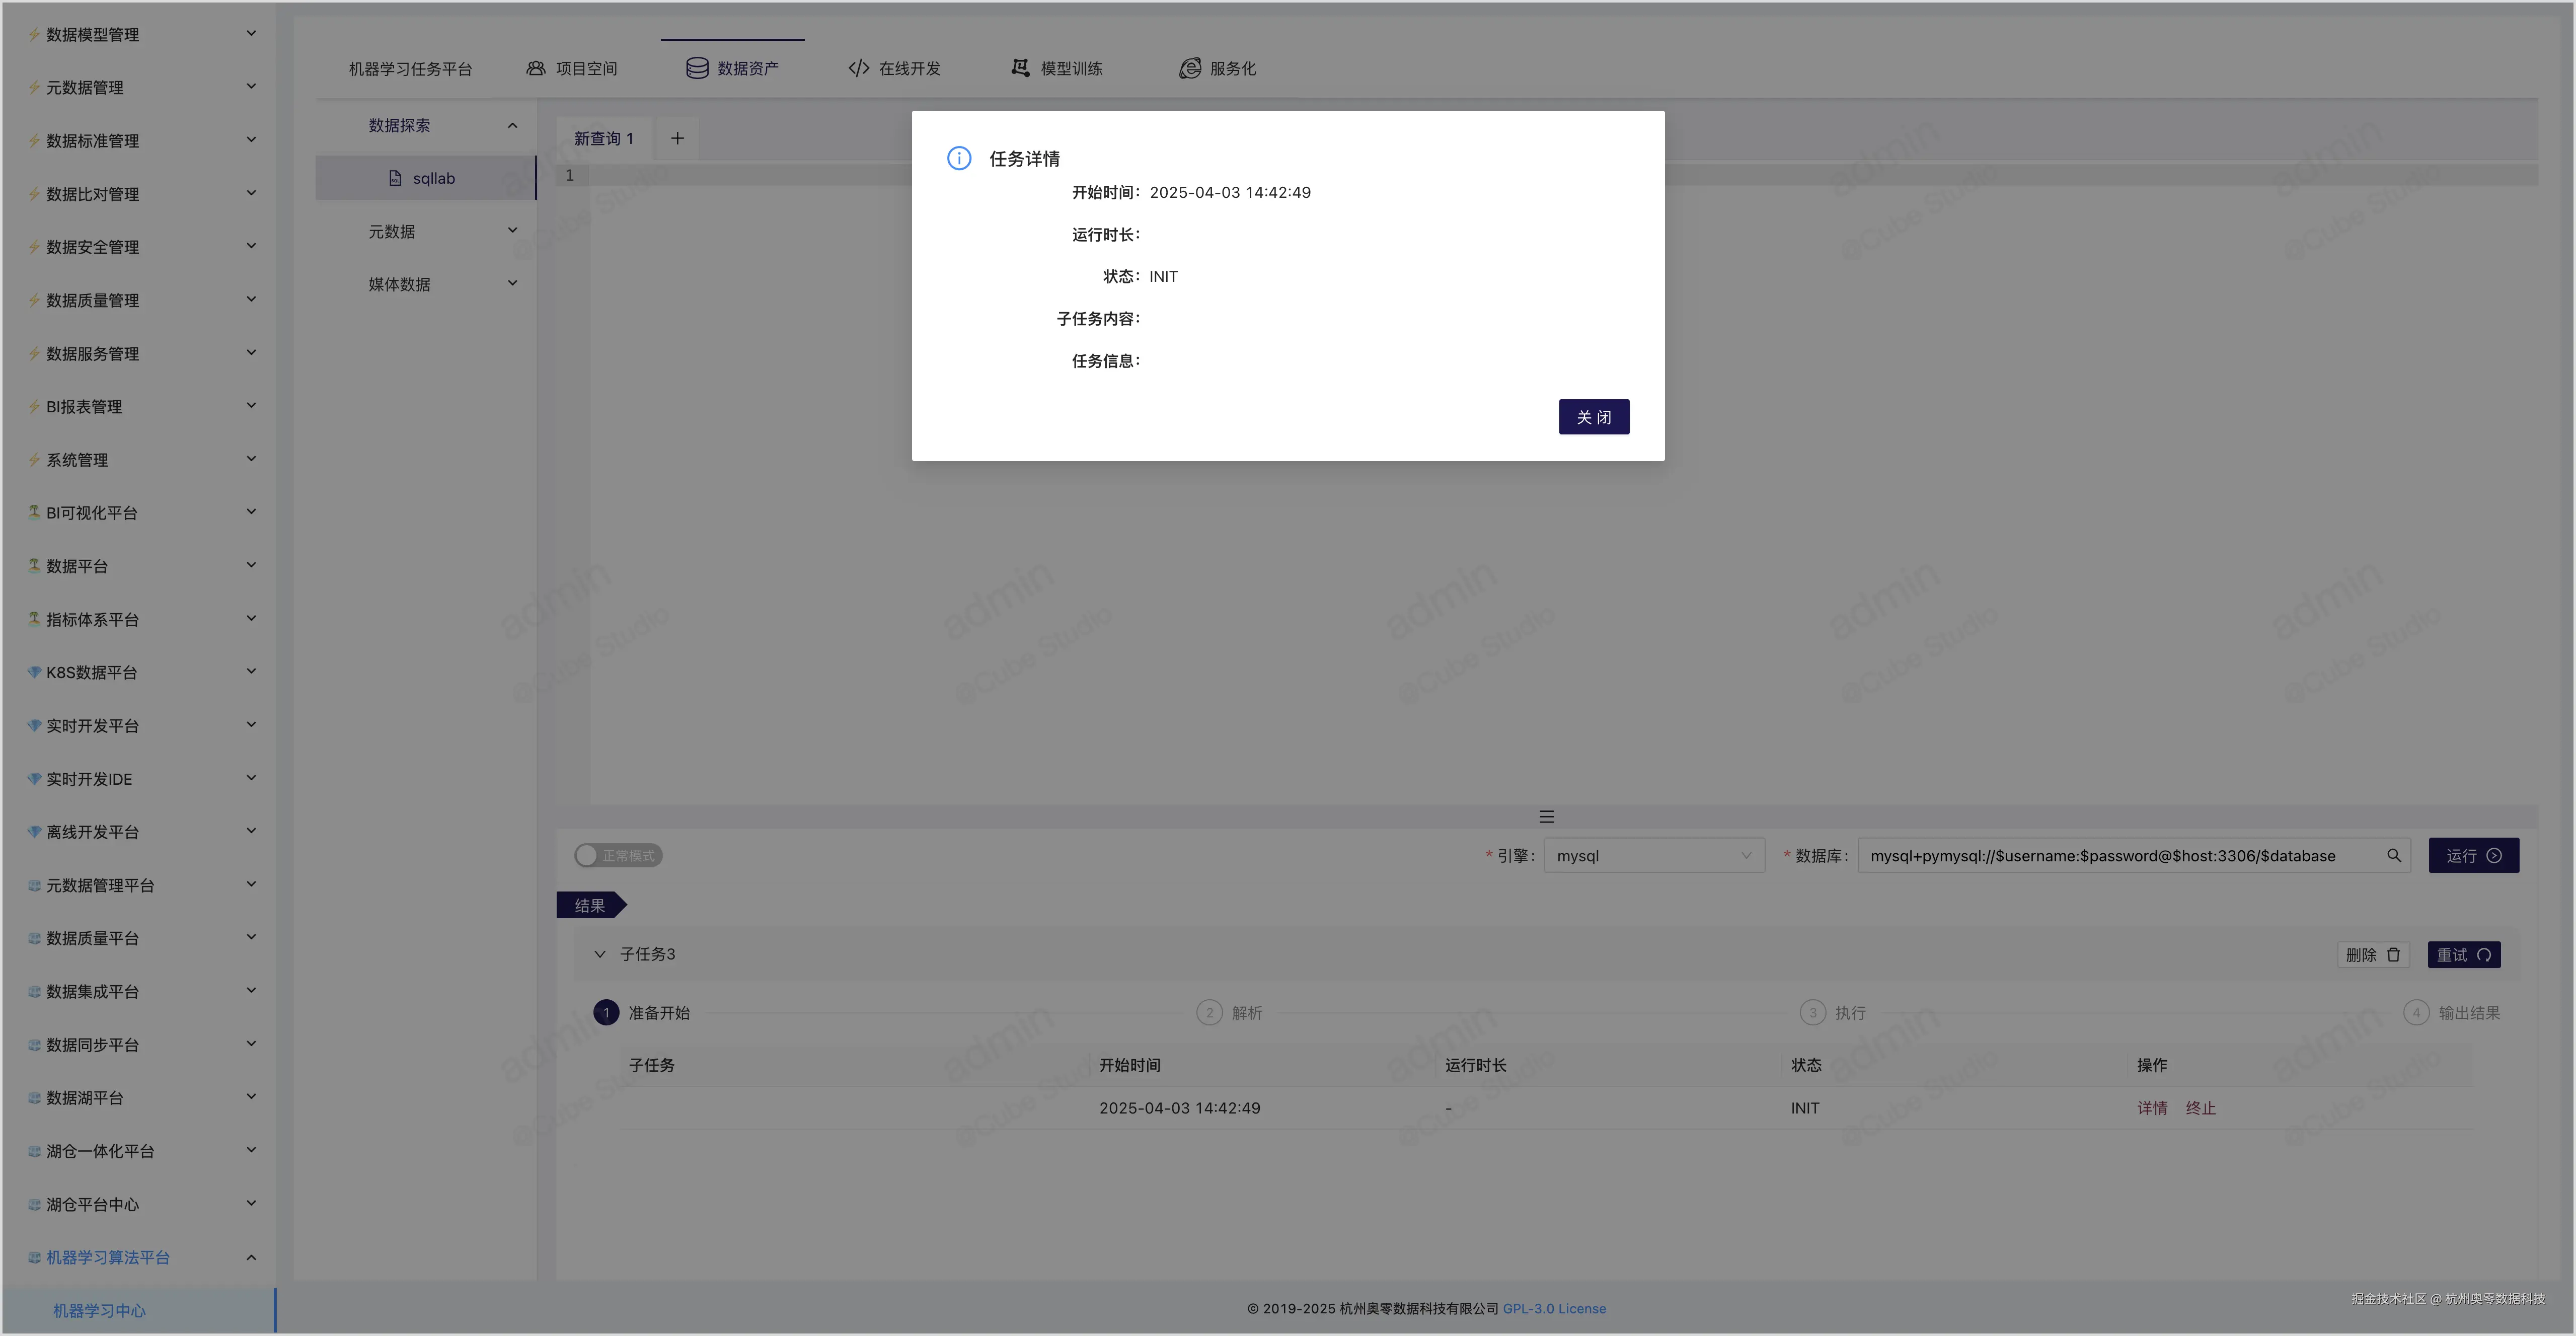2576x1336 pixels.
Task: Toggle the 正常模式 switch
Action: point(617,855)
